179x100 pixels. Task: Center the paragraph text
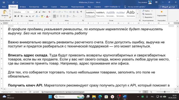pyautogui.click(x=58, y=16)
